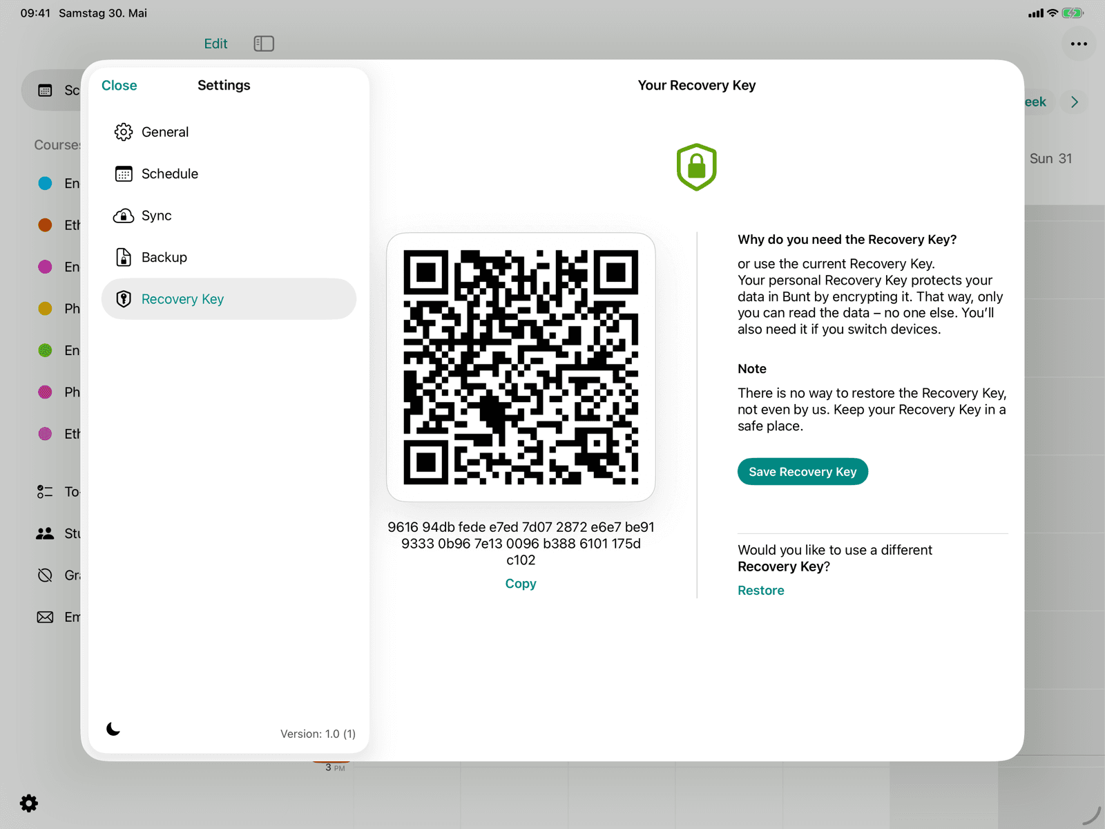Image resolution: width=1105 pixels, height=829 pixels.
Task: Click the yellow course color dot
Action: [x=45, y=309]
